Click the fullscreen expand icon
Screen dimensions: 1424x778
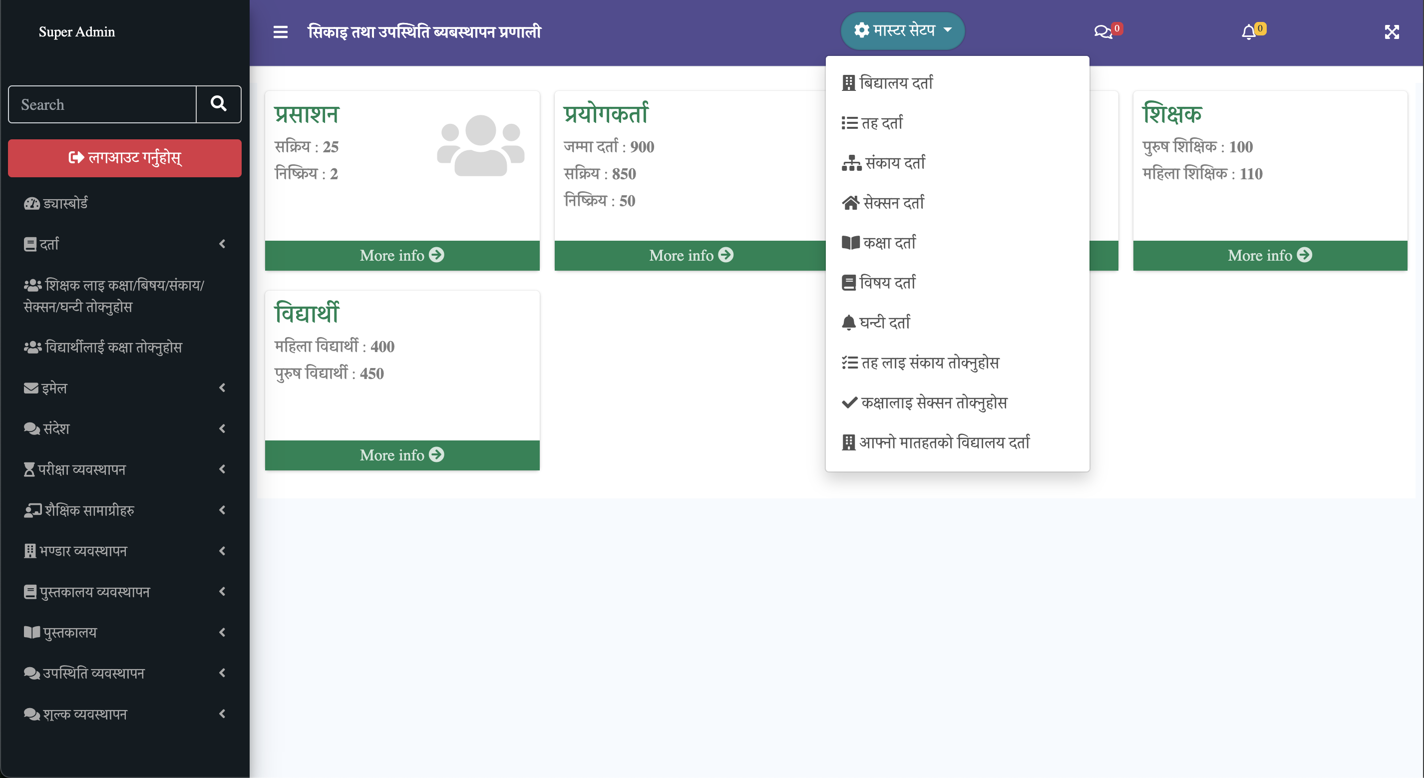(1392, 32)
